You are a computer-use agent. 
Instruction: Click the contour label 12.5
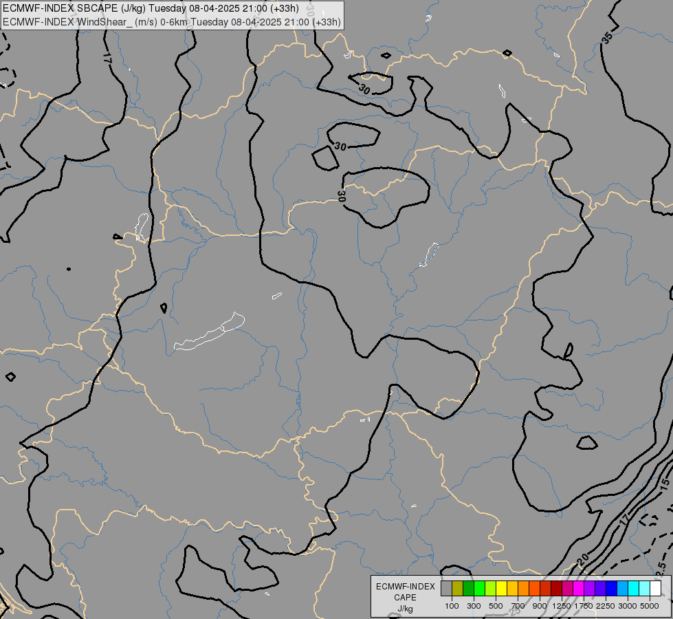[x=661, y=568]
